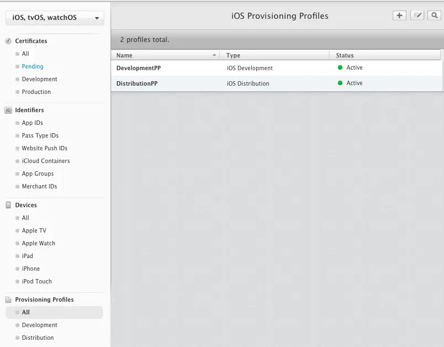
Task: Open Pass Type IDs
Action: pyautogui.click(x=40, y=136)
